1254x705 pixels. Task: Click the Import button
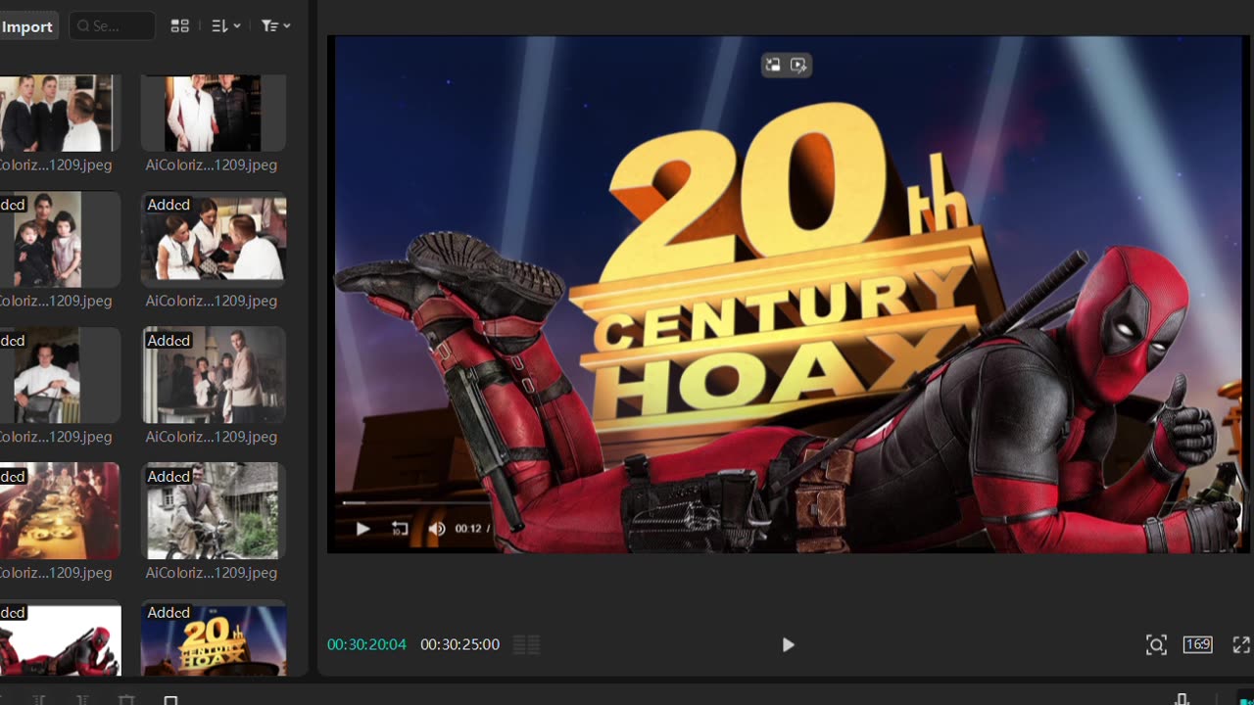click(27, 26)
